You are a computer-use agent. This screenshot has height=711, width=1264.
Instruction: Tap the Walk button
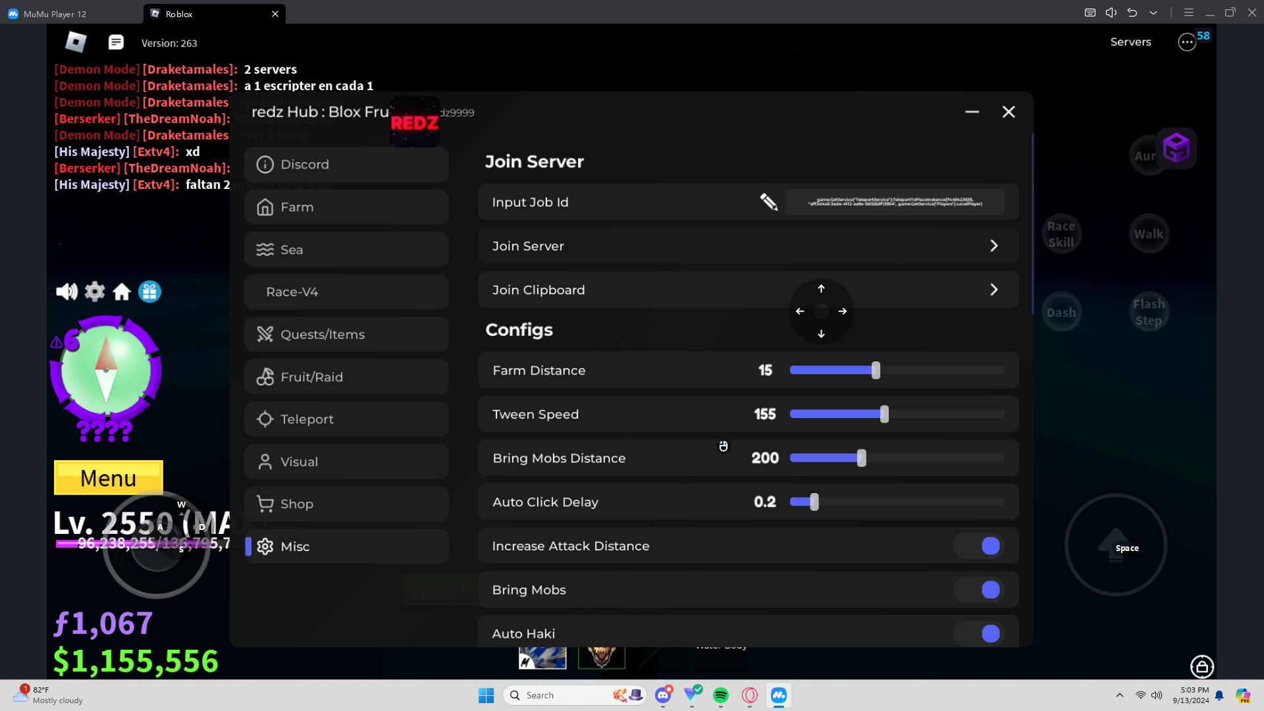pyautogui.click(x=1149, y=234)
